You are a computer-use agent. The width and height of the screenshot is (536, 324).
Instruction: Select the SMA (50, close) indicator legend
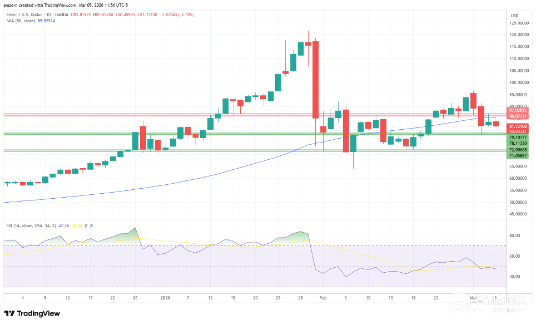pyautogui.click(x=20, y=21)
